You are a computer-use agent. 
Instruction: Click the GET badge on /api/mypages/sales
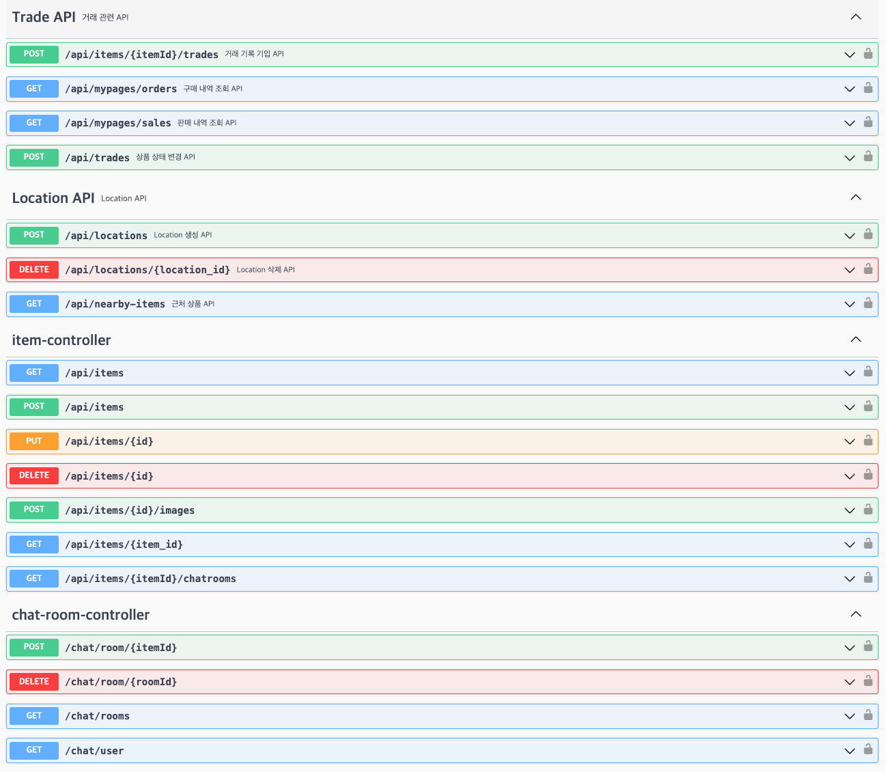point(33,123)
